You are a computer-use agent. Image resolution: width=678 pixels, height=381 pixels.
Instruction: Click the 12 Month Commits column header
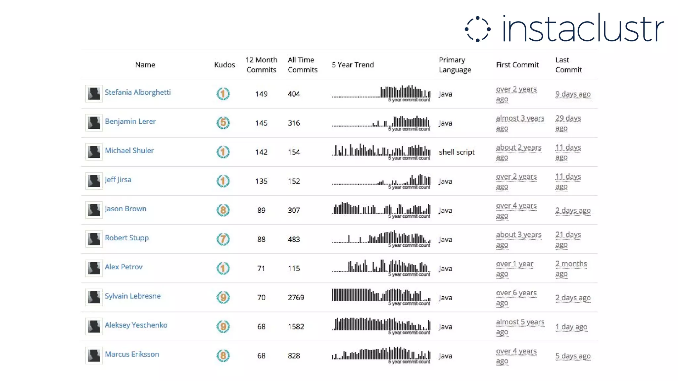pyautogui.click(x=261, y=65)
